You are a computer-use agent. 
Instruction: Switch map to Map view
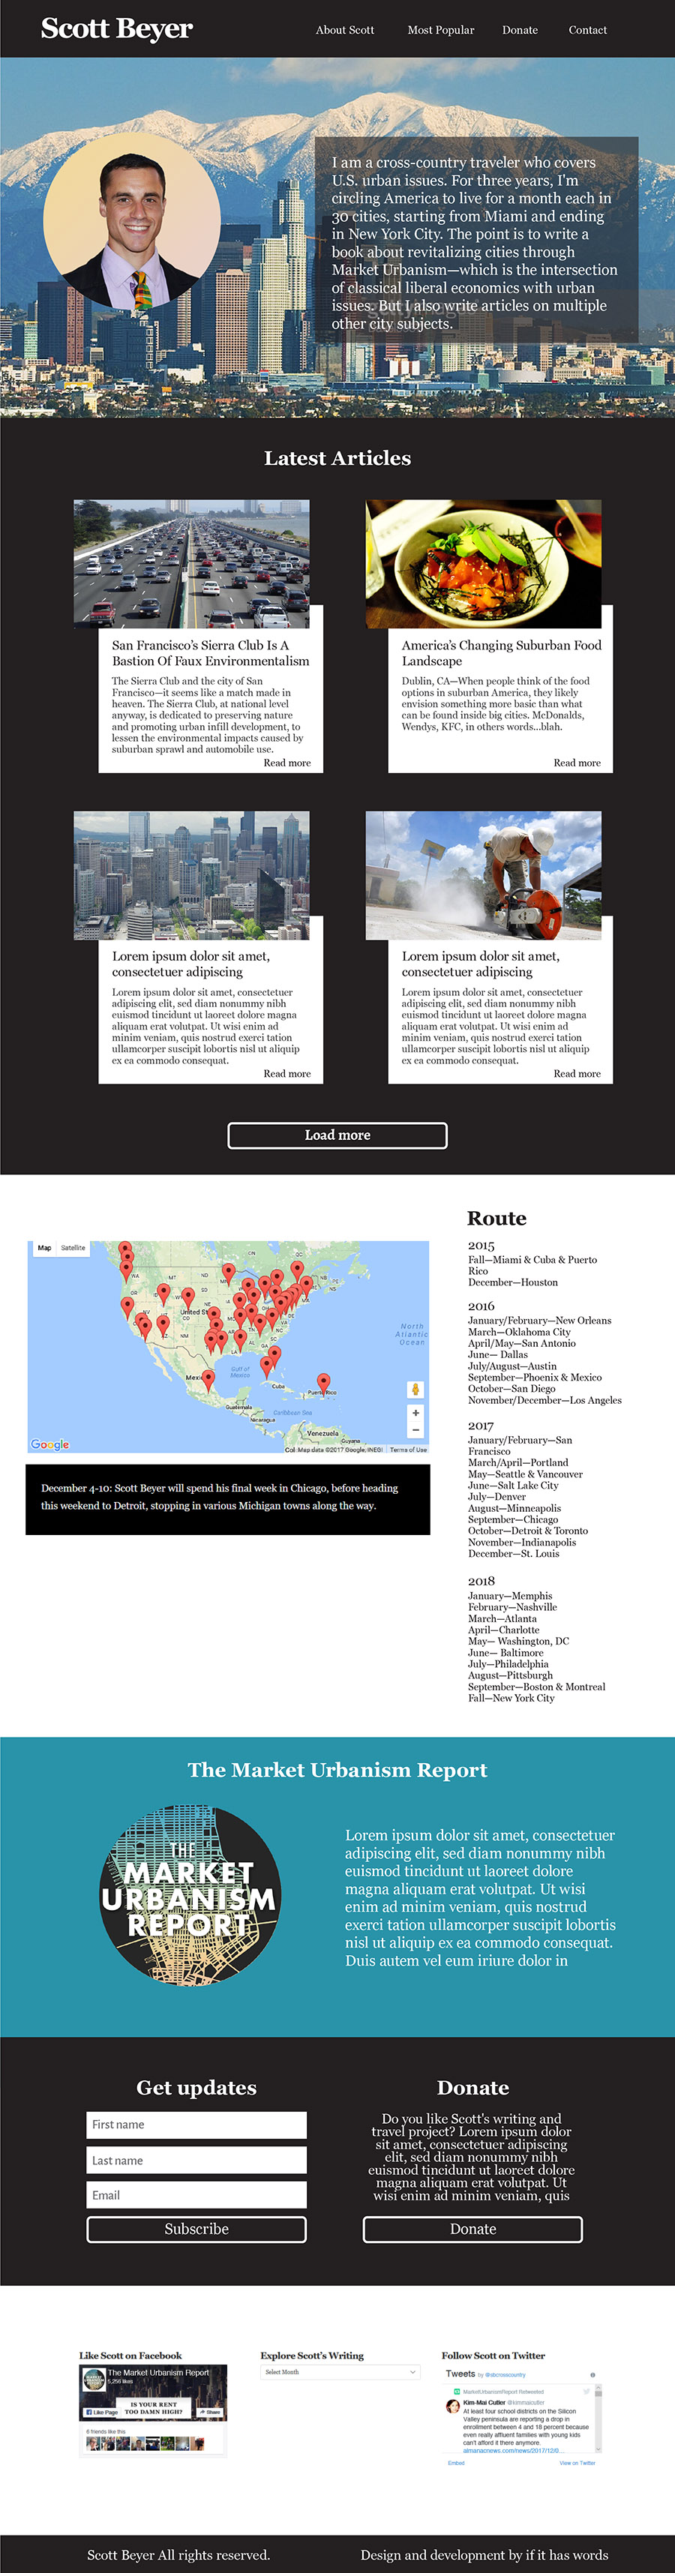[44, 1248]
